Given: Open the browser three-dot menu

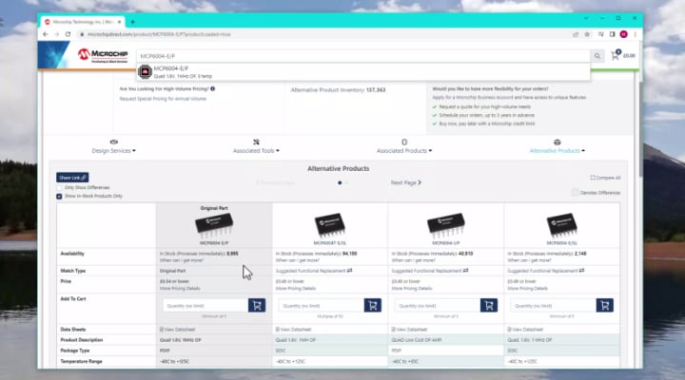Looking at the screenshot, I should pos(635,34).
